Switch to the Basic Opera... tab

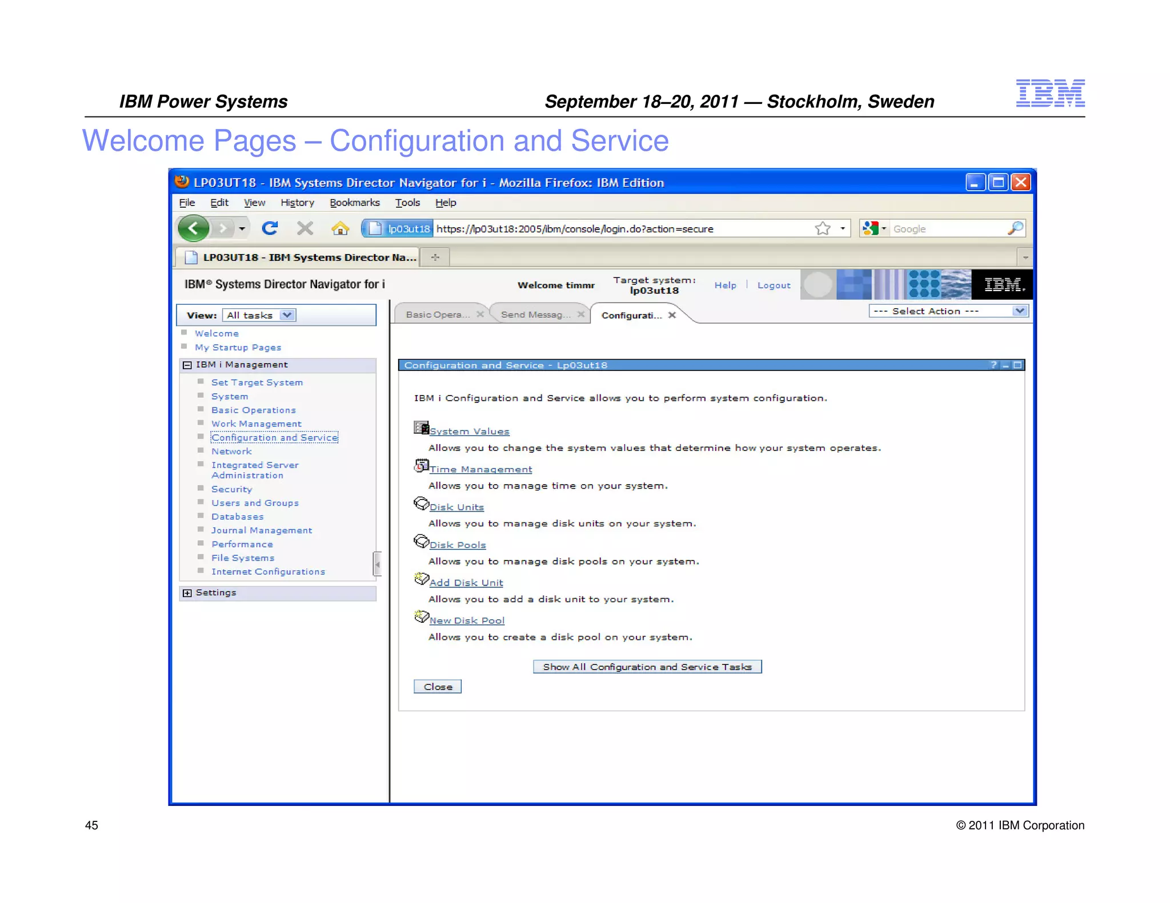point(437,315)
